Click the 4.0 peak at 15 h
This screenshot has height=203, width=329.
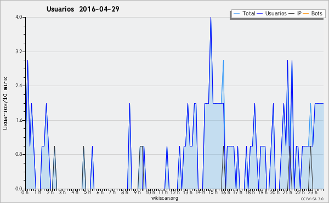tap(211, 18)
